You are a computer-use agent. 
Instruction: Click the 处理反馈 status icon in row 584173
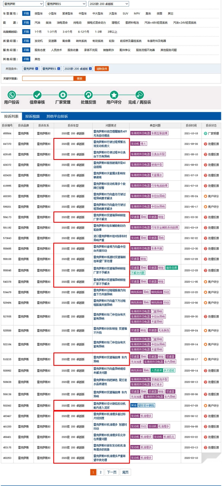[x=205, y=217]
